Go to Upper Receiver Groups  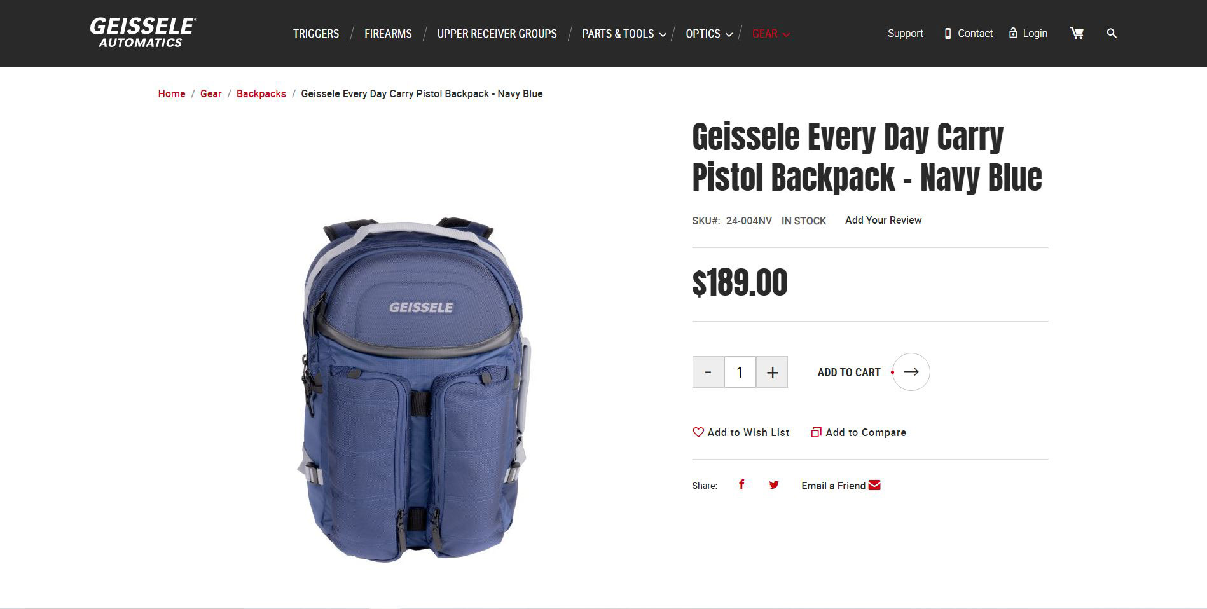497,34
